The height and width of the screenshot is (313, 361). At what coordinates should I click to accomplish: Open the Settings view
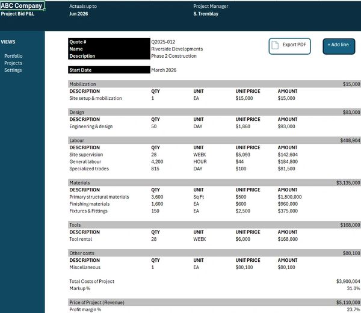pos(13,70)
